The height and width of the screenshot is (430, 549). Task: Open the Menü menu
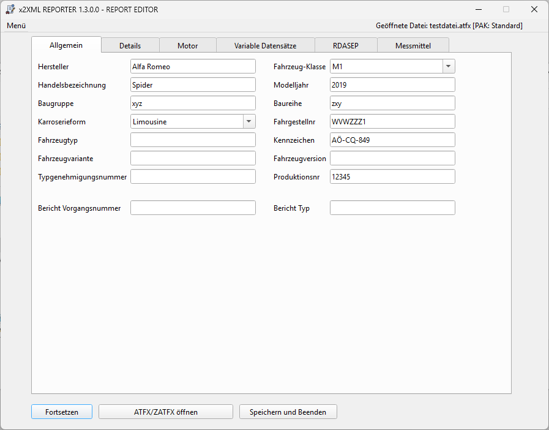pyautogui.click(x=17, y=26)
